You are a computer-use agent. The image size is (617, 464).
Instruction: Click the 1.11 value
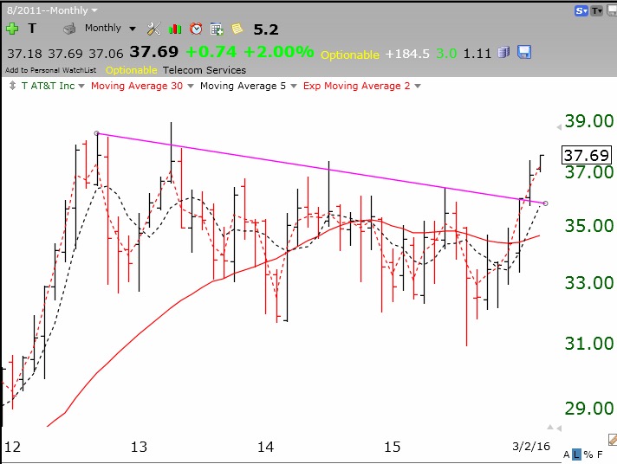tap(477, 54)
